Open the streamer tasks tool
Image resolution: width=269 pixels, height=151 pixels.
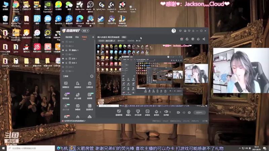(x=89, y=85)
